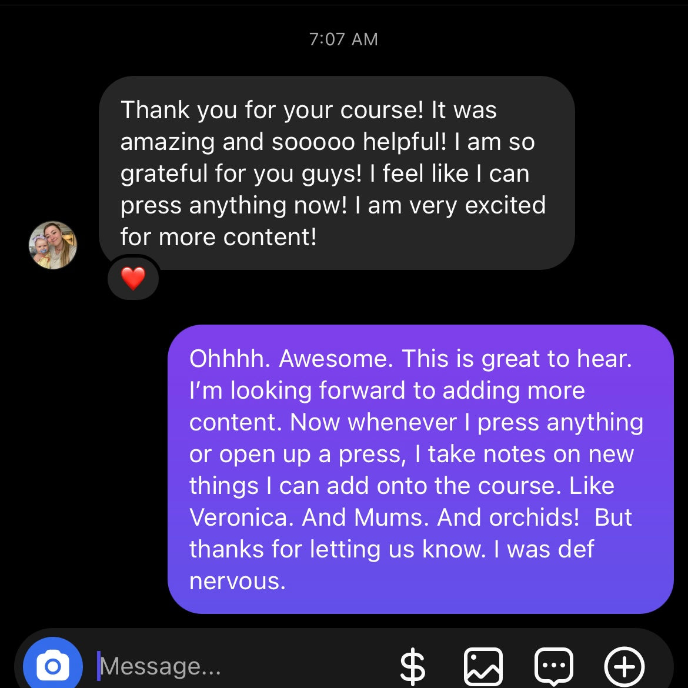Image resolution: width=688 pixels, height=688 pixels.
Task: Open the saved replies chat bubble icon
Action: 554,666
